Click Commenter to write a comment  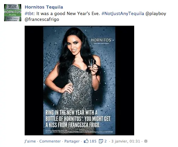[50, 141]
